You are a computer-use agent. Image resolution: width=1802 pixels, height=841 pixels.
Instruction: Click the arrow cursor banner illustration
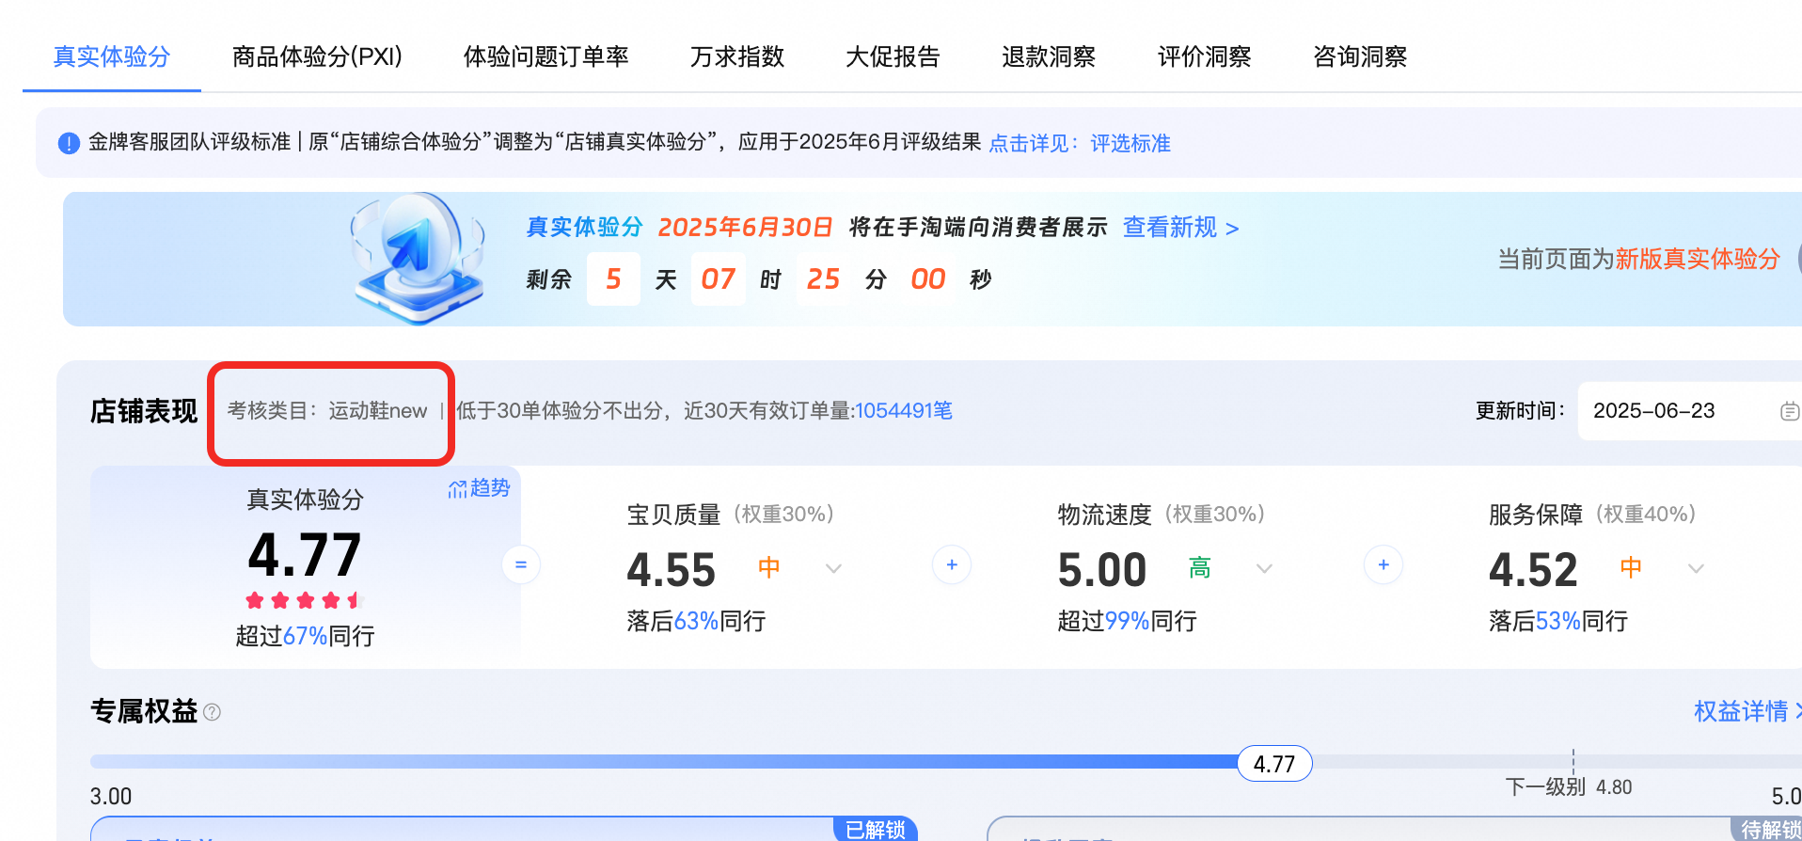[x=418, y=258]
